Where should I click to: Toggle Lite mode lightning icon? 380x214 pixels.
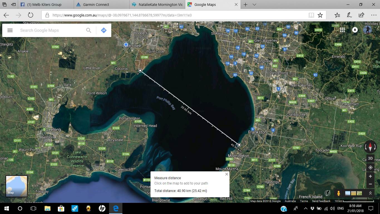[x=328, y=193]
